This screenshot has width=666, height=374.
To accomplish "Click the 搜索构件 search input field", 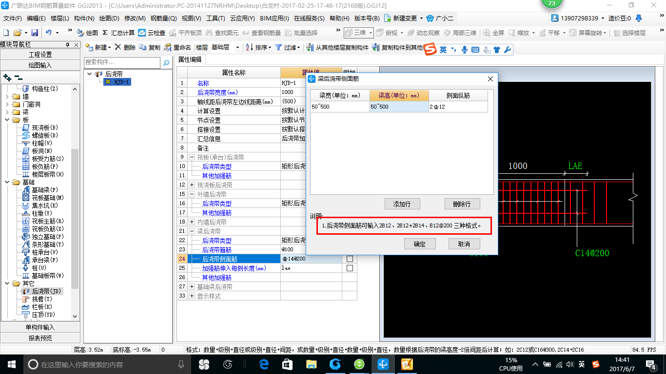I will (122, 62).
